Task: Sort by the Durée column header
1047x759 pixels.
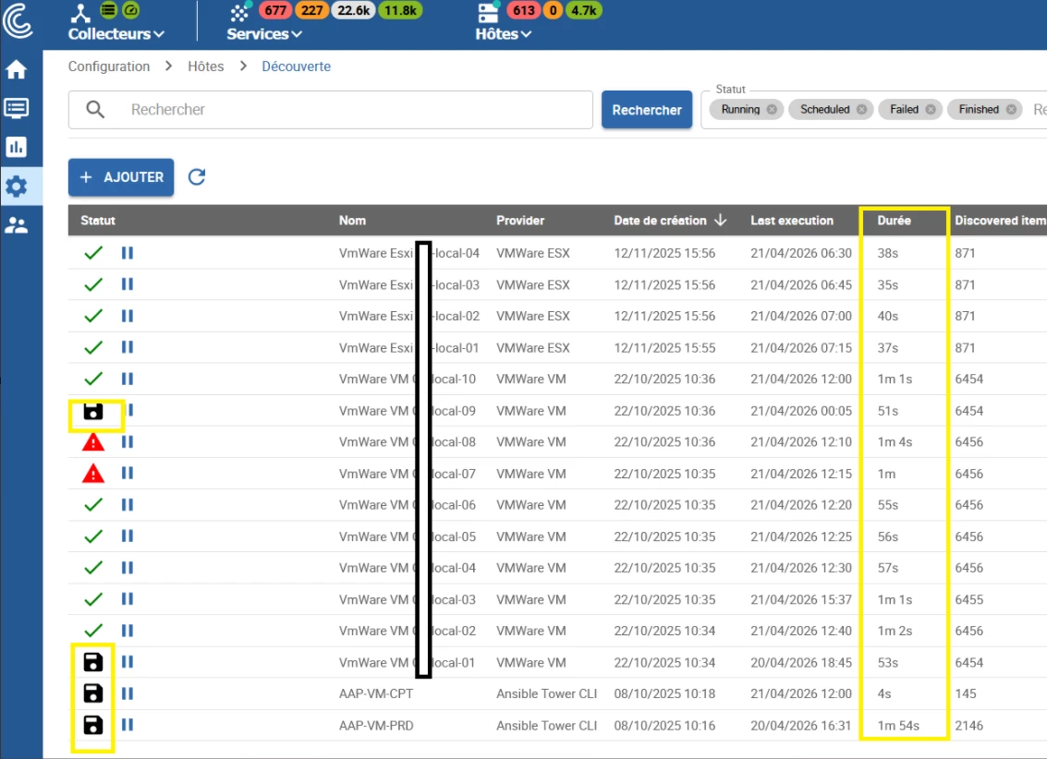Action: tap(895, 220)
